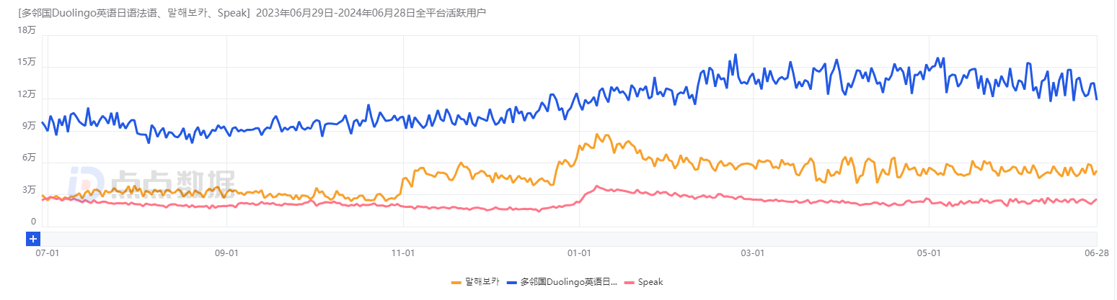
Task: Hide the Speak series via legend label
Action: click(650, 282)
